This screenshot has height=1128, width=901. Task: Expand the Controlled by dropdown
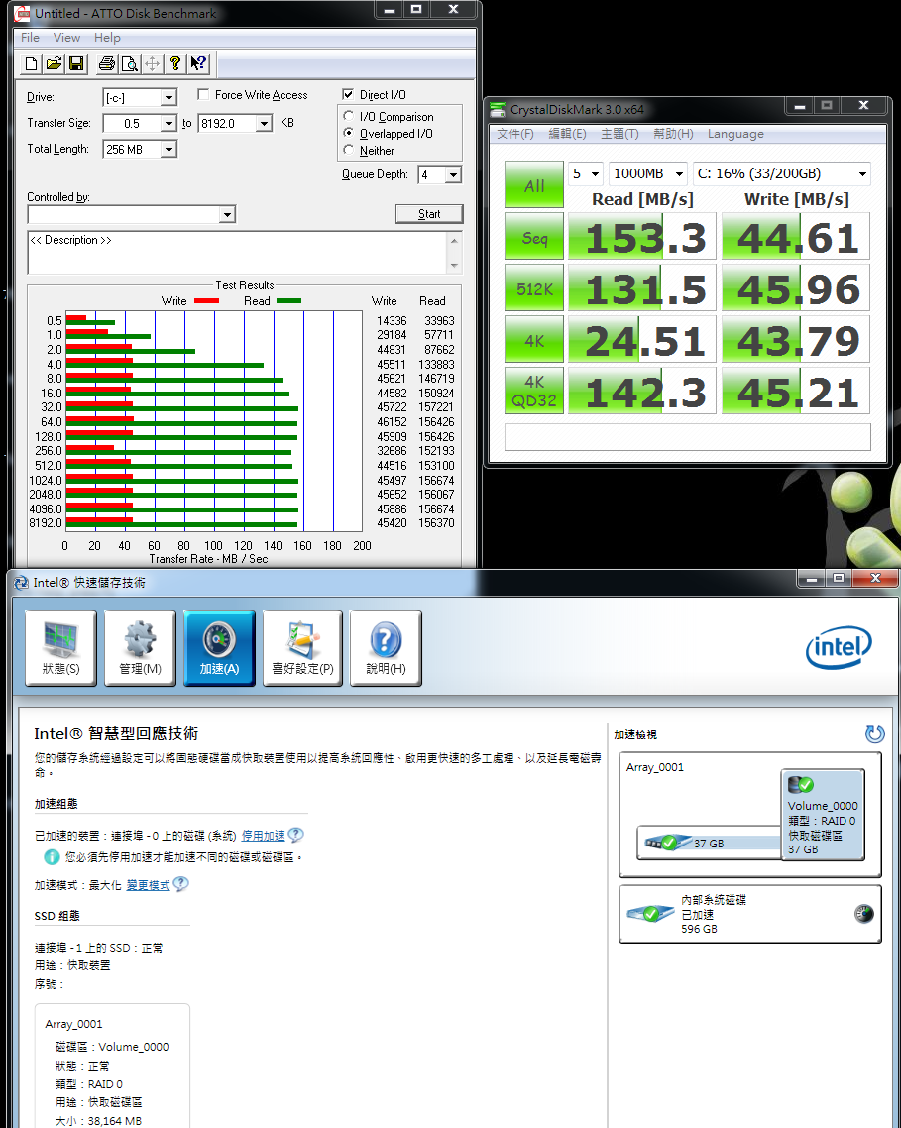click(227, 214)
